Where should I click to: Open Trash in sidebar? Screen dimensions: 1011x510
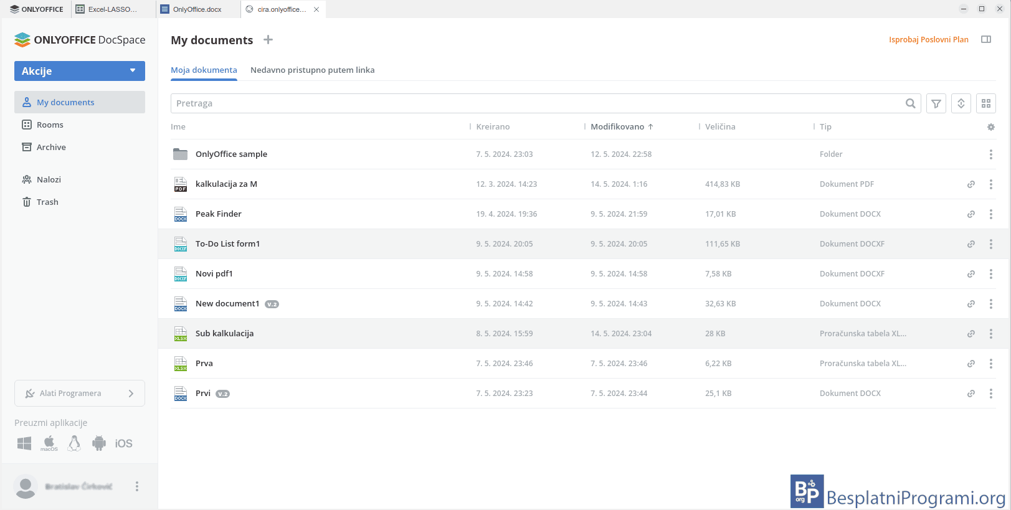[x=80, y=202]
